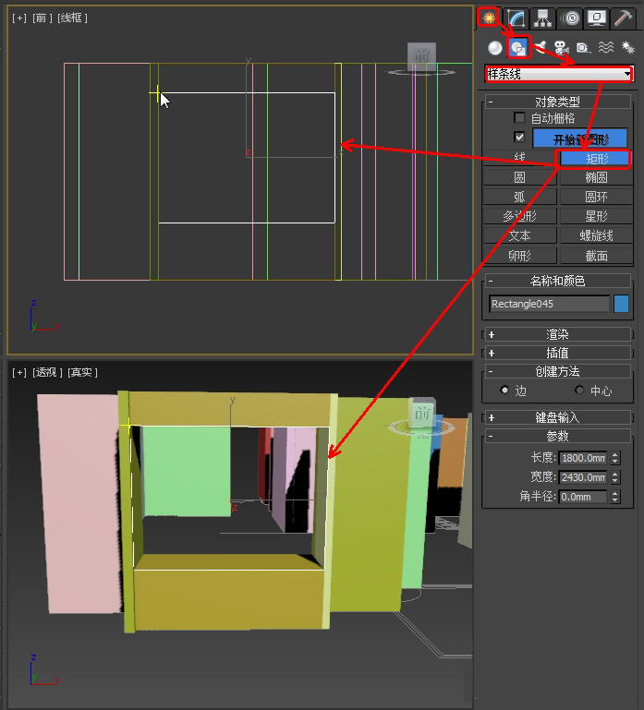Screen dimensions: 644x710
Task: Click the ViewCube in the perspective viewport
Action: (422, 413)
